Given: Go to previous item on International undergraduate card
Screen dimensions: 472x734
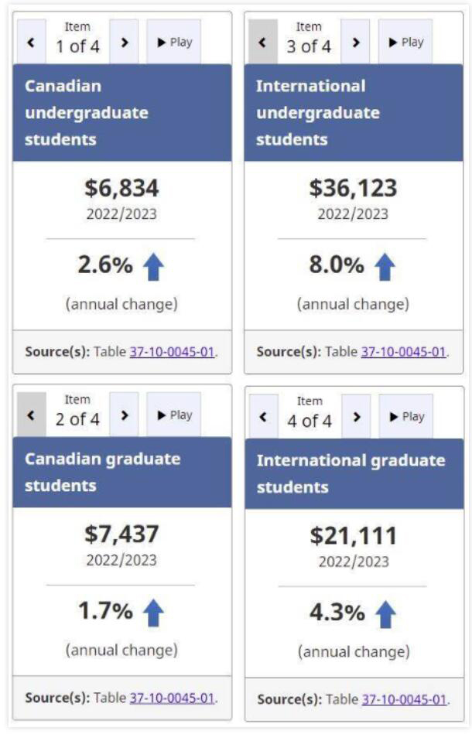Looking at the screenshot, I should click(x=263, y=43).
